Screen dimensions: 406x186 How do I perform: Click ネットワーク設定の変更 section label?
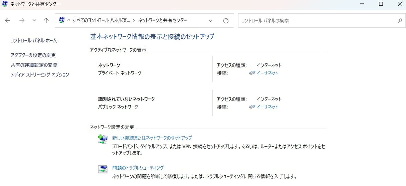point(112,127)
